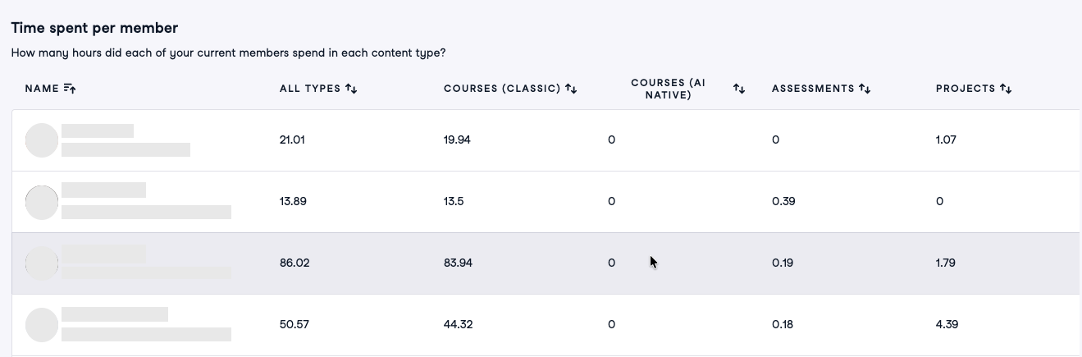This screenshot has width=1082, height=357.
Task: Click the All Types sort arrows
Action: click(x=351, y=89)
